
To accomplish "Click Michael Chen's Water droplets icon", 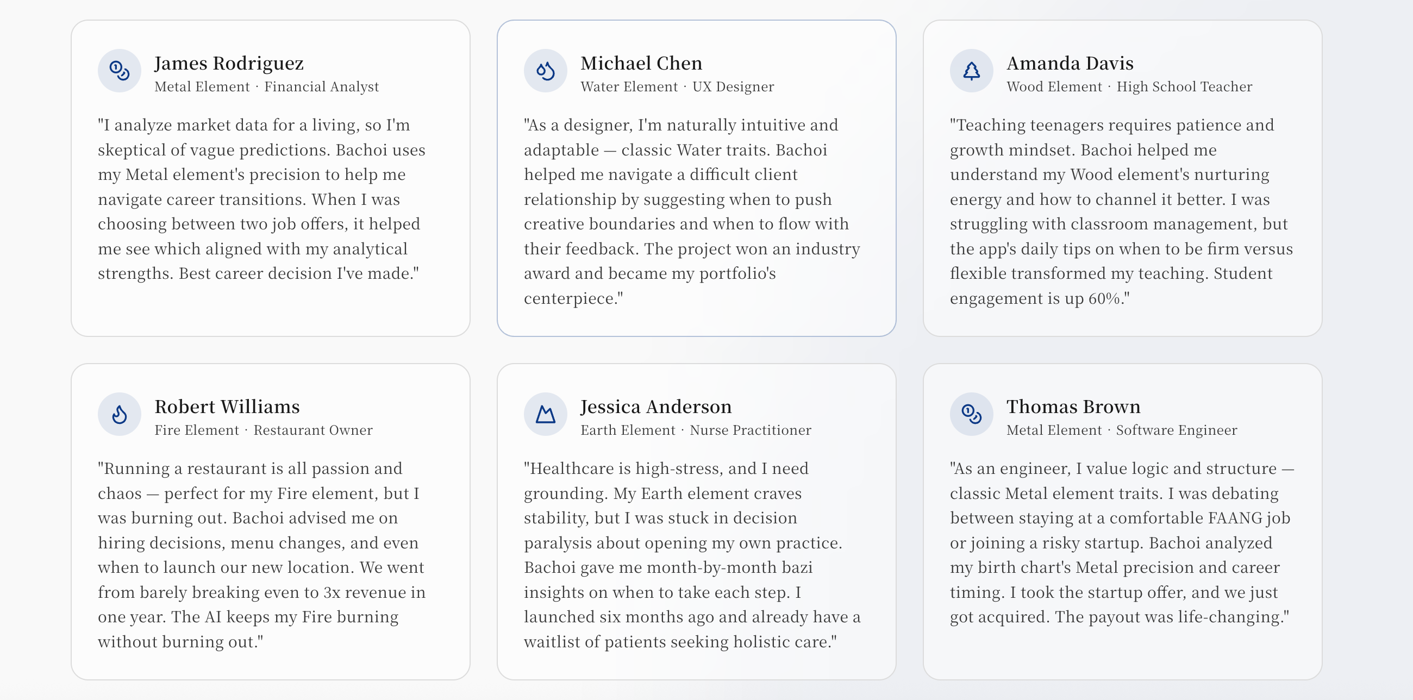I will coord(545,71).
